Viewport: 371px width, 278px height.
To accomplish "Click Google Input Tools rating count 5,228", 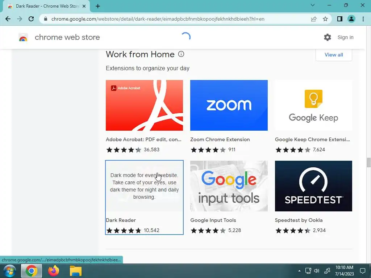I will click(x=235, y=230).
